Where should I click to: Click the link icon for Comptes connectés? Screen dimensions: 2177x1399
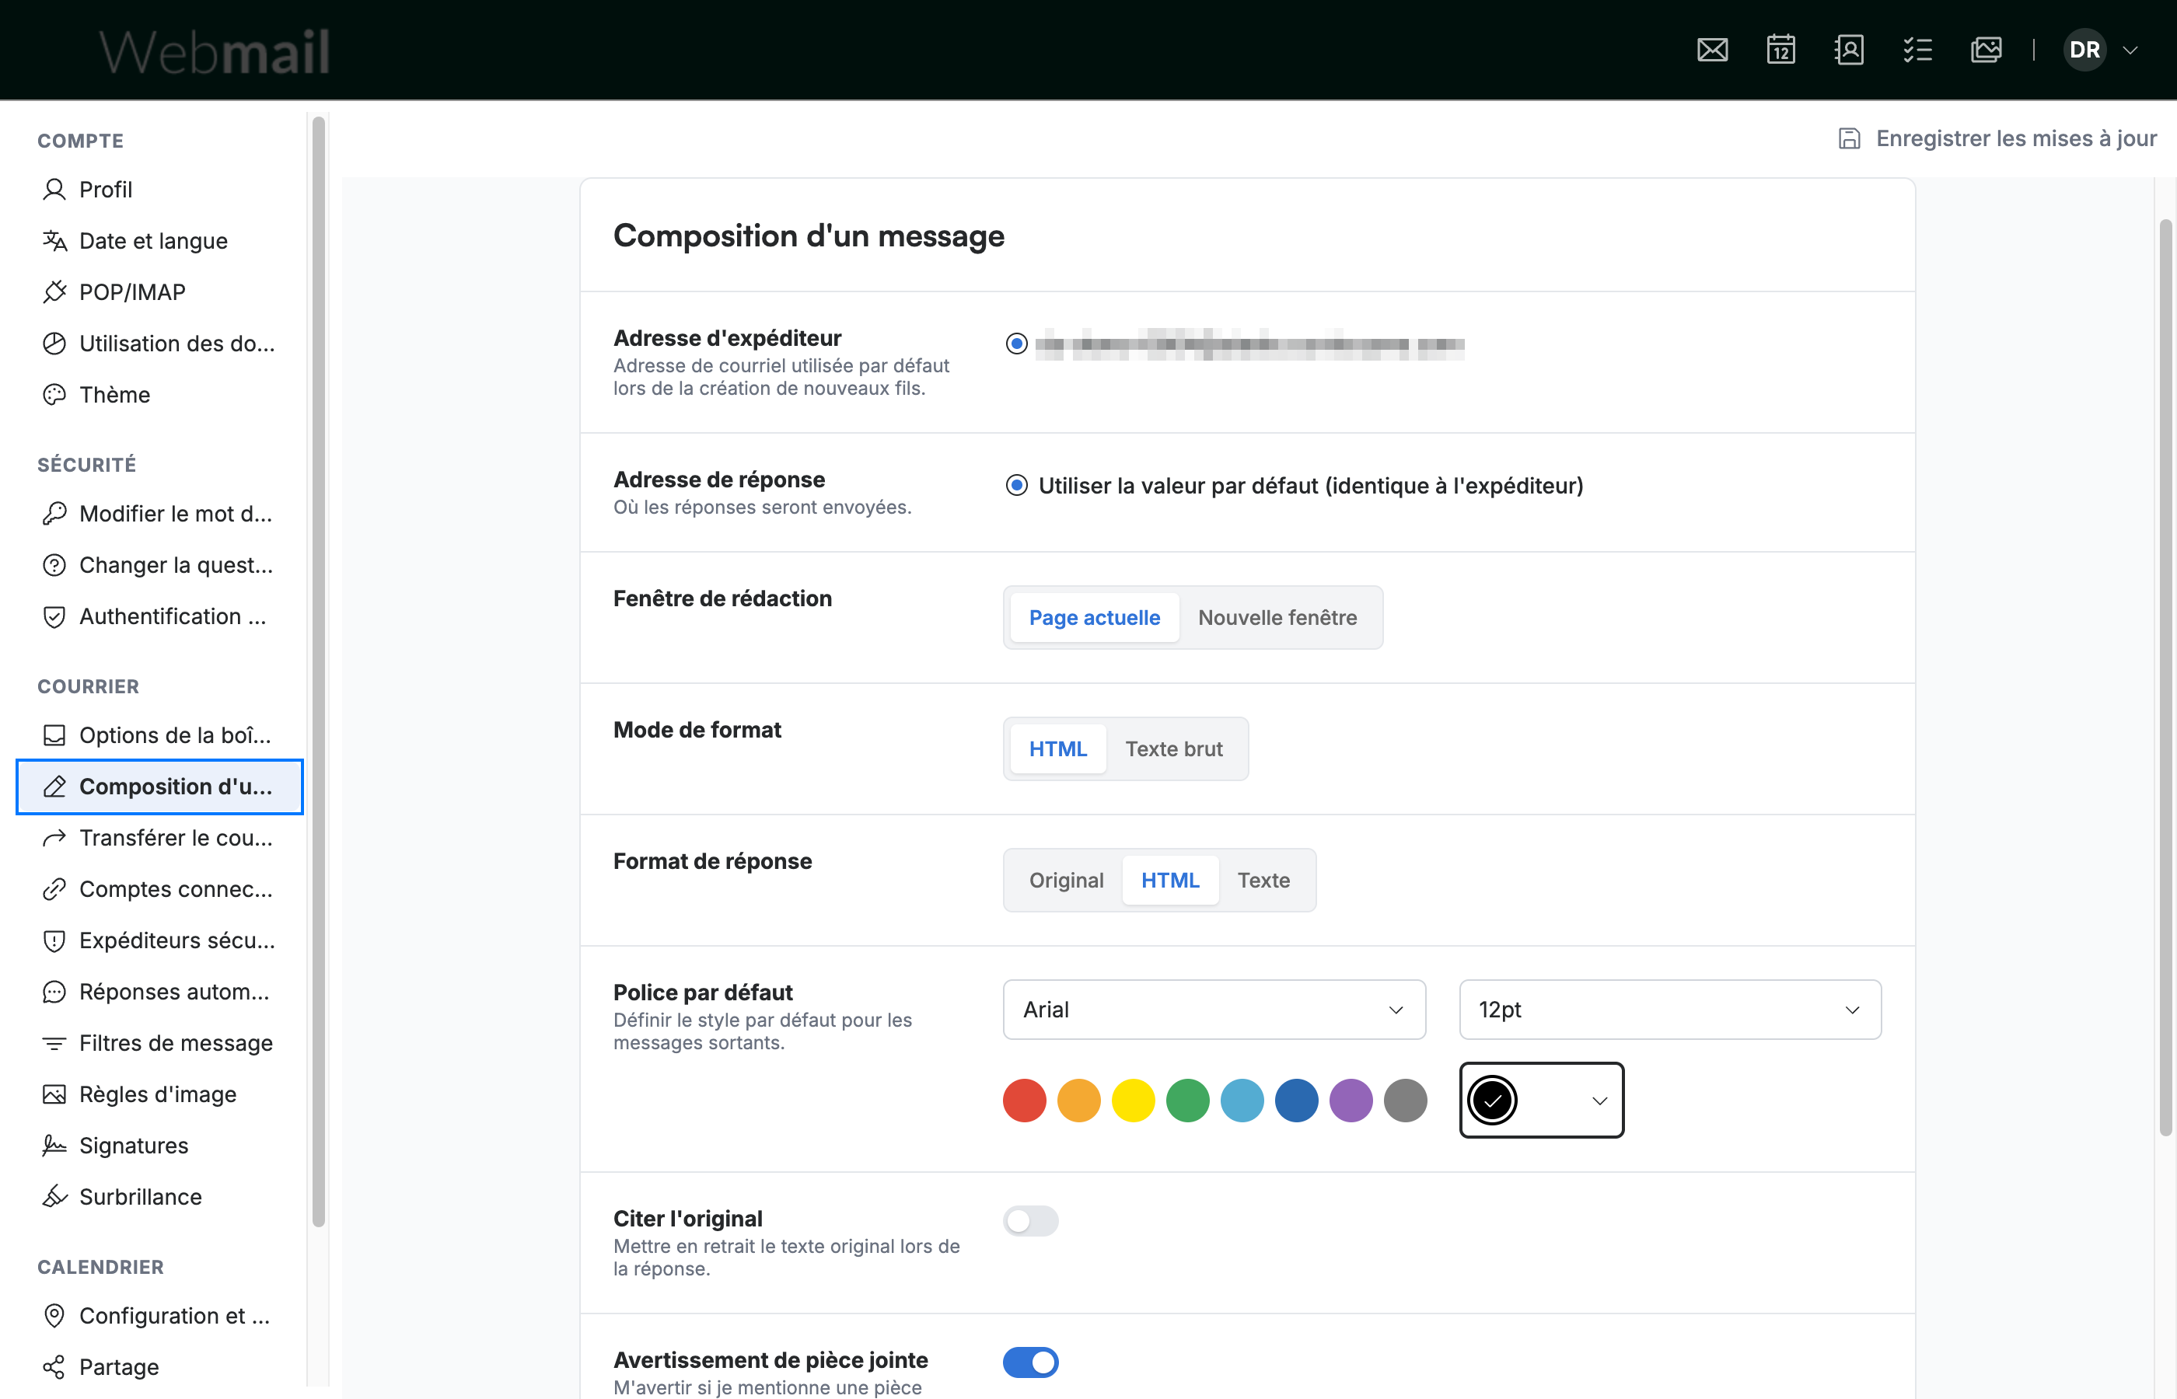click(54, 888)
